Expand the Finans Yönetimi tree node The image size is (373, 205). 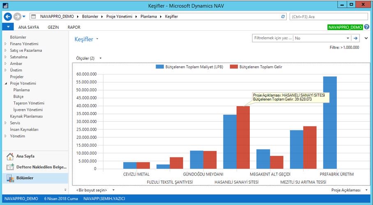pos(6,44)
